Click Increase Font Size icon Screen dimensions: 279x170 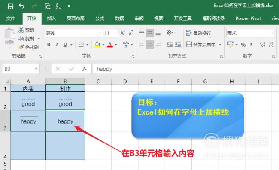[122, 33]
